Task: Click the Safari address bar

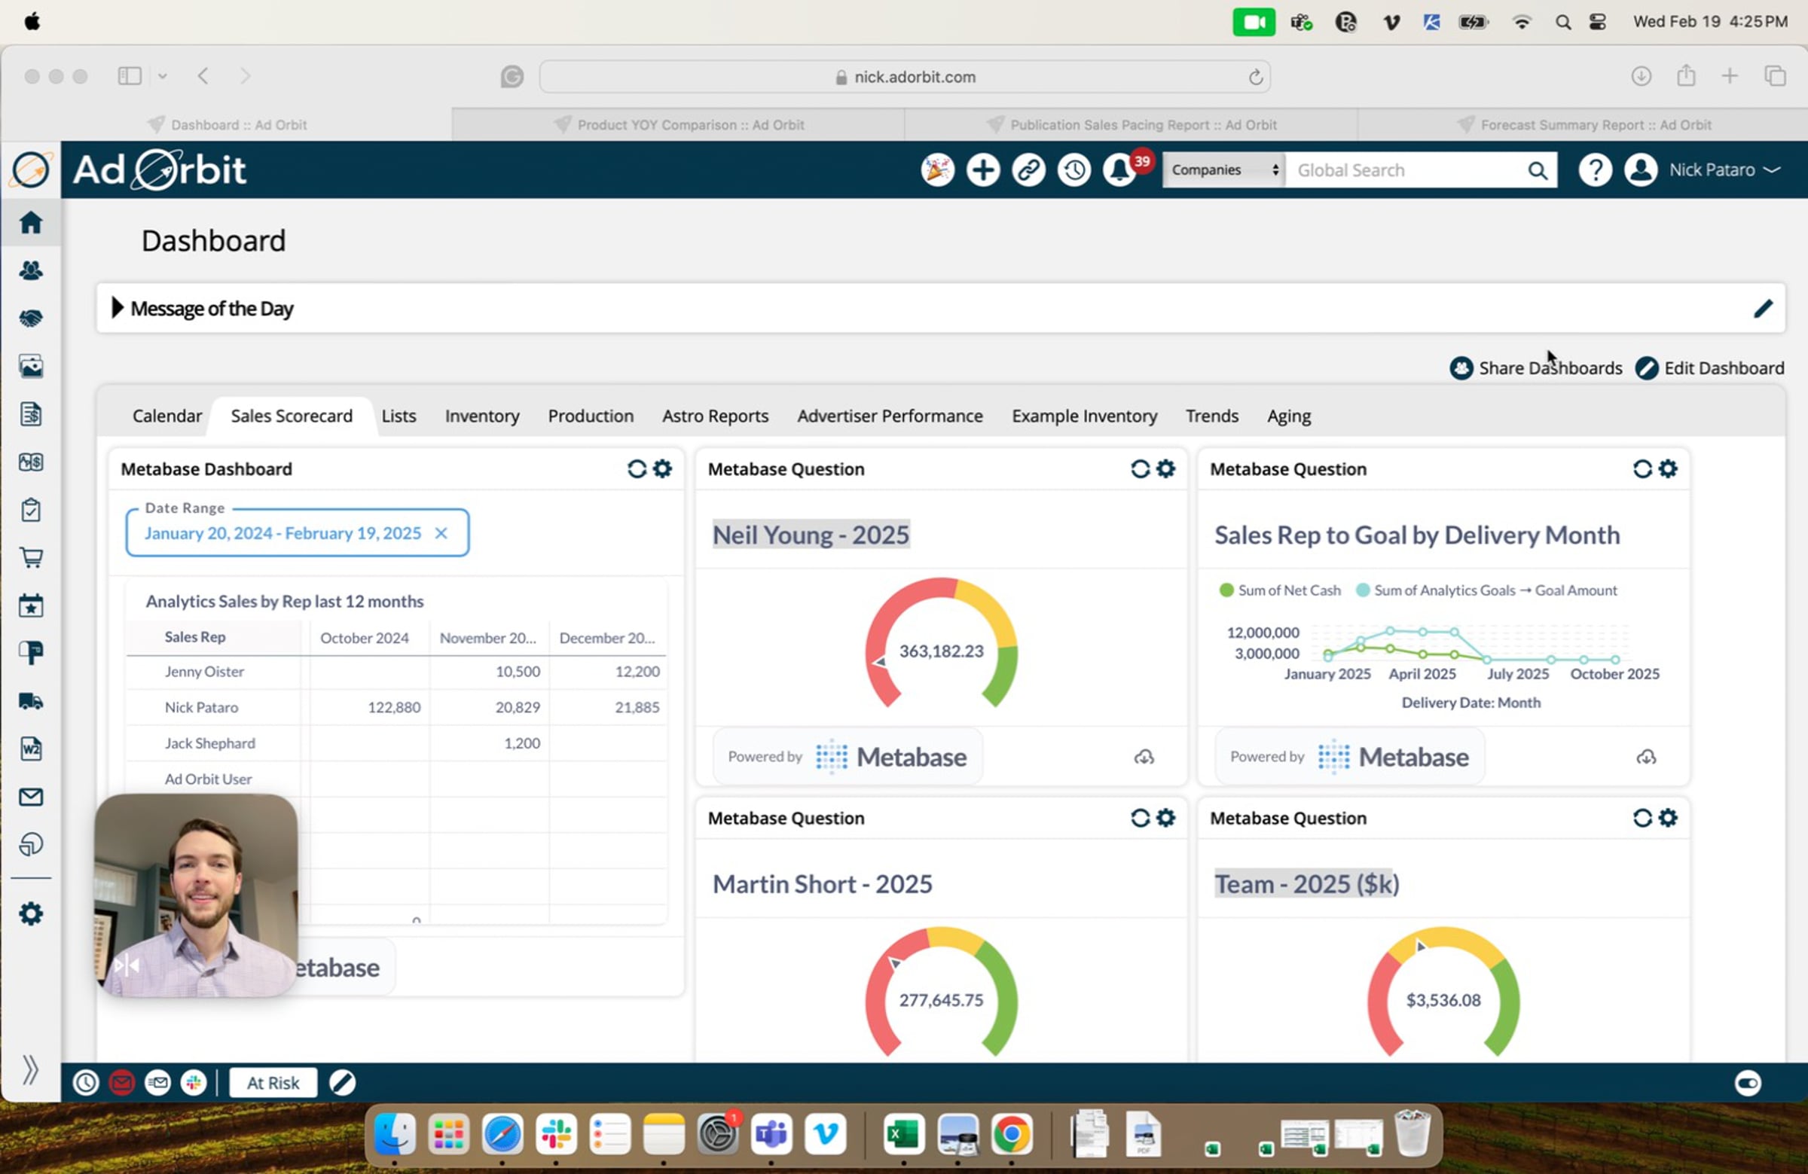Action: (x=904, y=77)
